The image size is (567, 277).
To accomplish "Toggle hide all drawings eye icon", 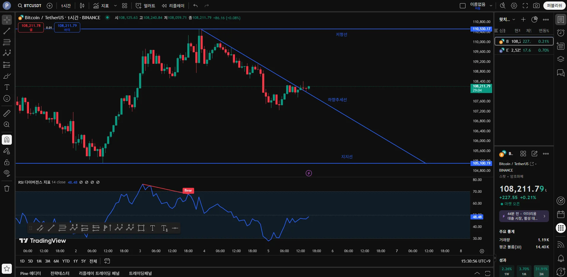I will click(7, 173).
